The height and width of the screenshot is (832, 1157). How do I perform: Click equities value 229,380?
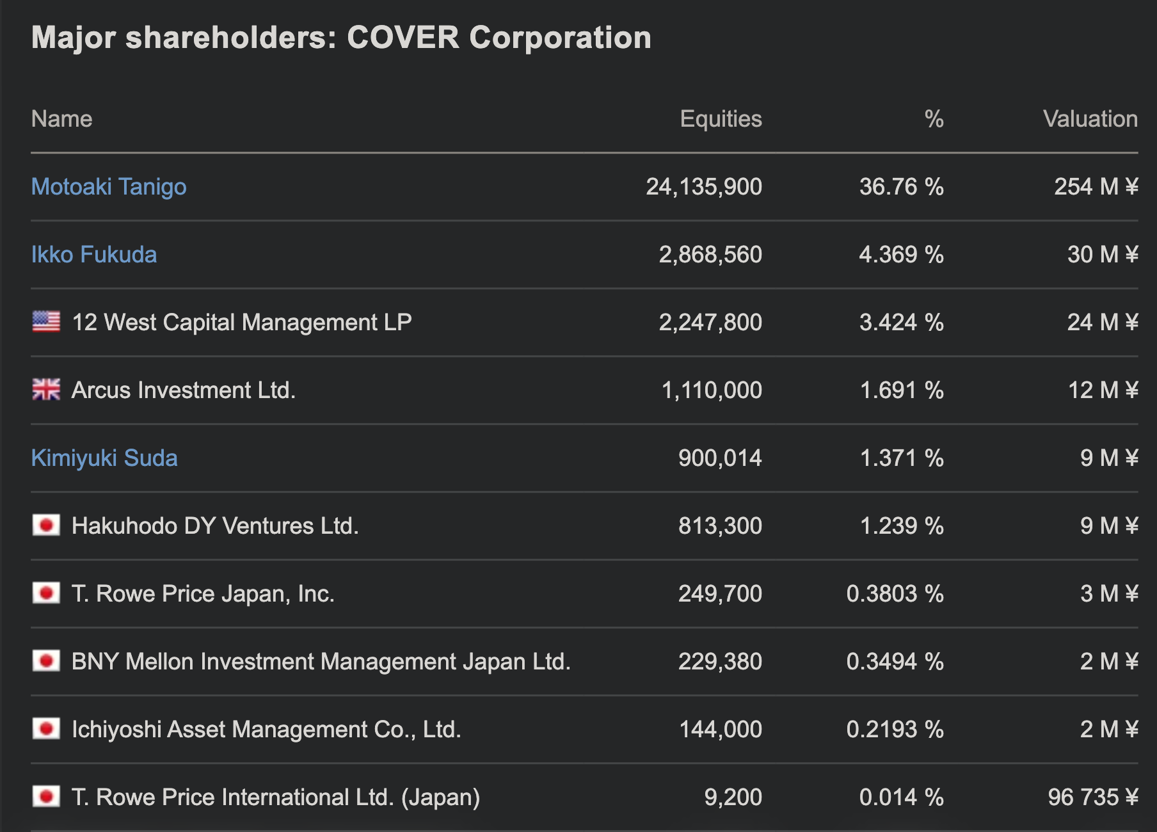click(x=721, y=662)
